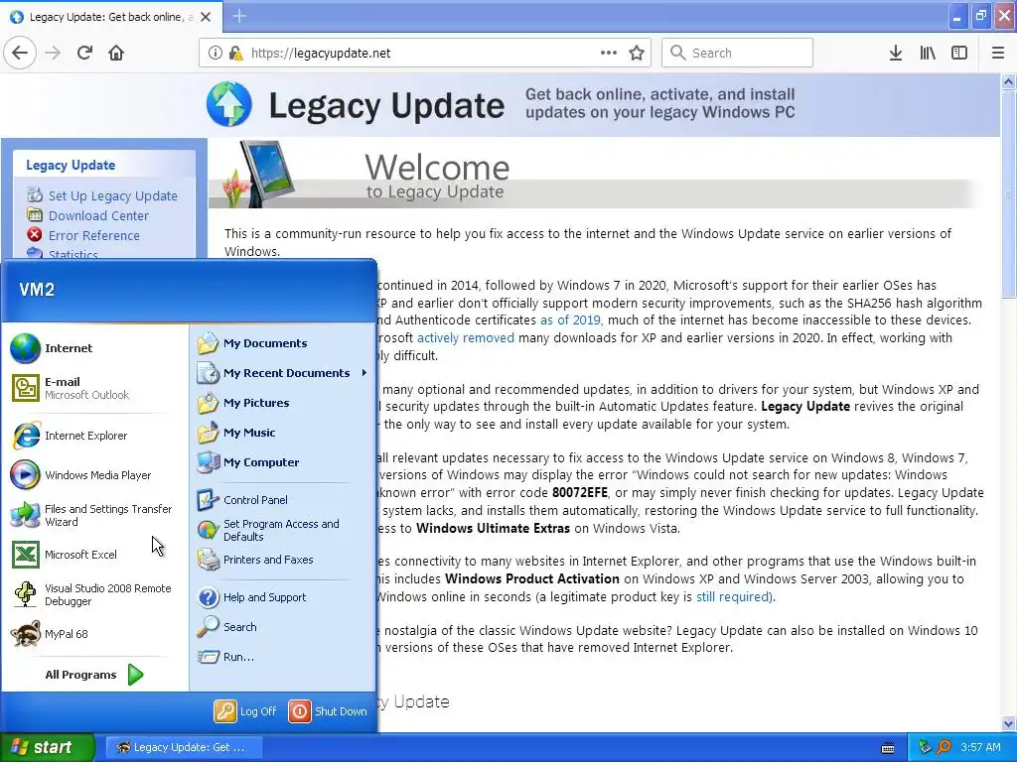Focus the browser Search box

click(738, 54)
